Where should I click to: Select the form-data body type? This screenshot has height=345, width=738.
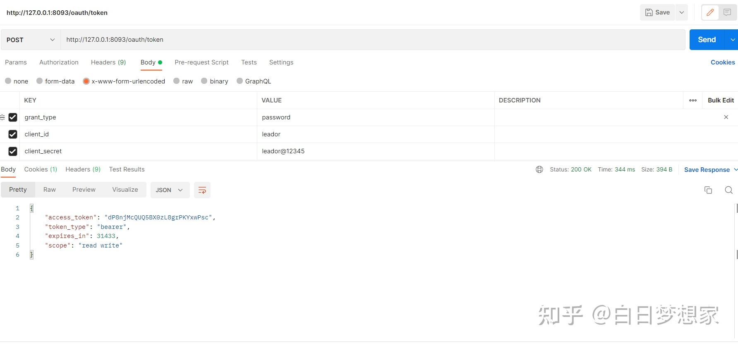click(x=40, y=81)
